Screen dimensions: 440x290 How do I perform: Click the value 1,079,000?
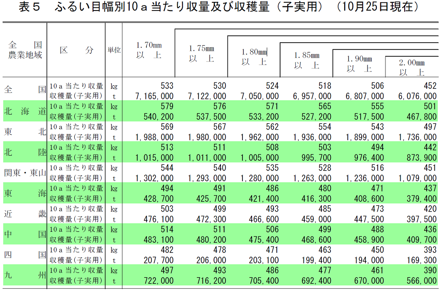click(x=417, y=178)
